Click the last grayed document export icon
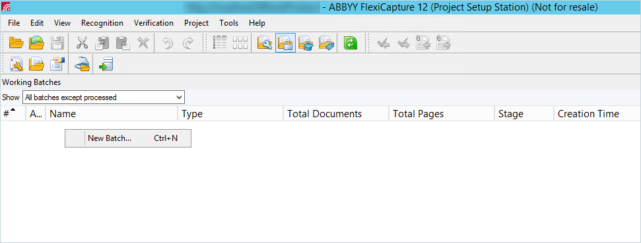641x243 pixels. click(444, 43)
